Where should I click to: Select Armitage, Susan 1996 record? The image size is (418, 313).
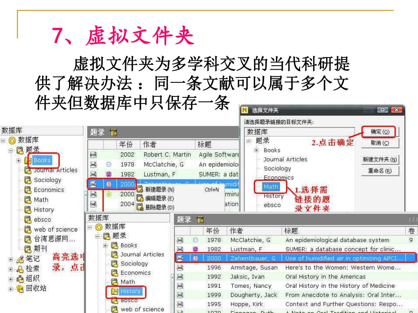point(296,267)
